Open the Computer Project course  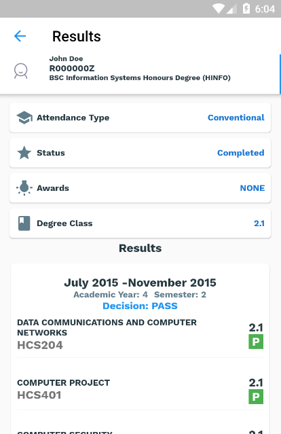[x=63, y=383]
